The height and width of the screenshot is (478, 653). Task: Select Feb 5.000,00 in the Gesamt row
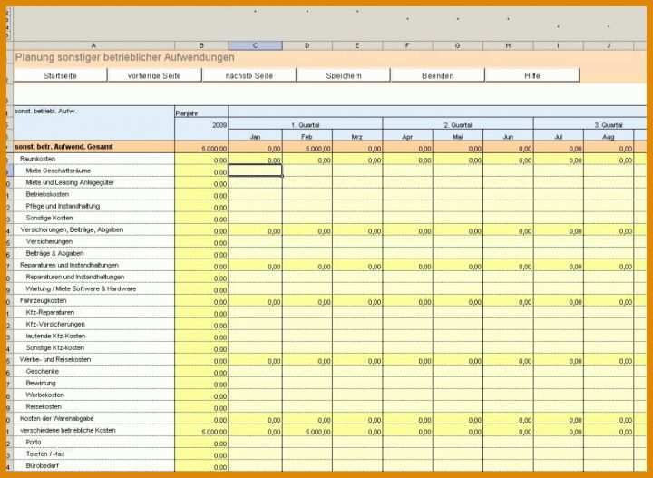coord(307,148)
